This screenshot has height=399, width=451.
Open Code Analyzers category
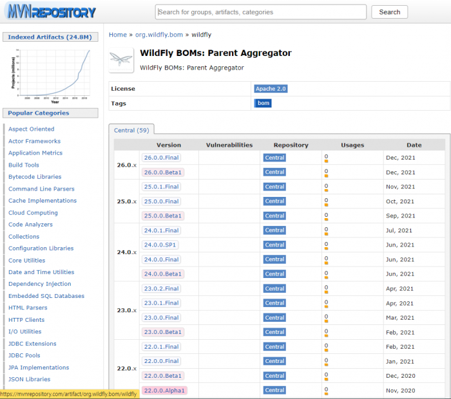[x=30, y=225]
